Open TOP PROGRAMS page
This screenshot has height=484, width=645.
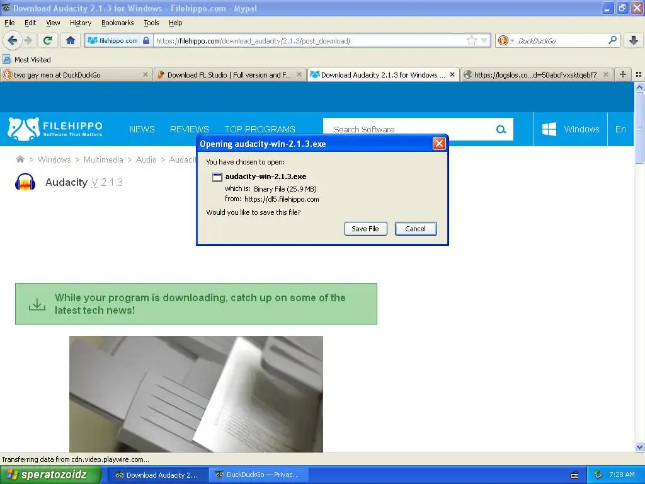click(x=260, y=129)
